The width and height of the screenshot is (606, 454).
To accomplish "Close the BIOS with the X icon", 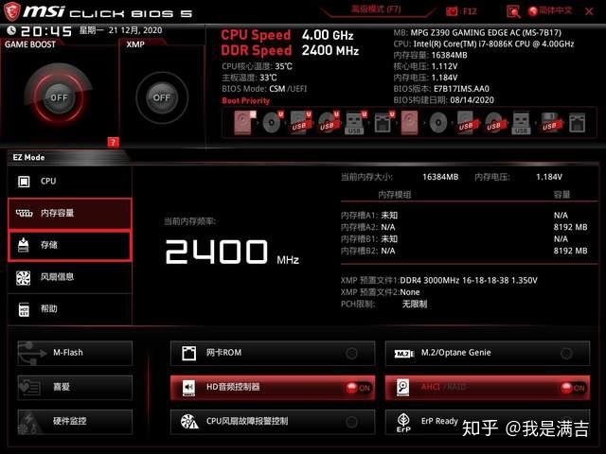I will point(589,11).
